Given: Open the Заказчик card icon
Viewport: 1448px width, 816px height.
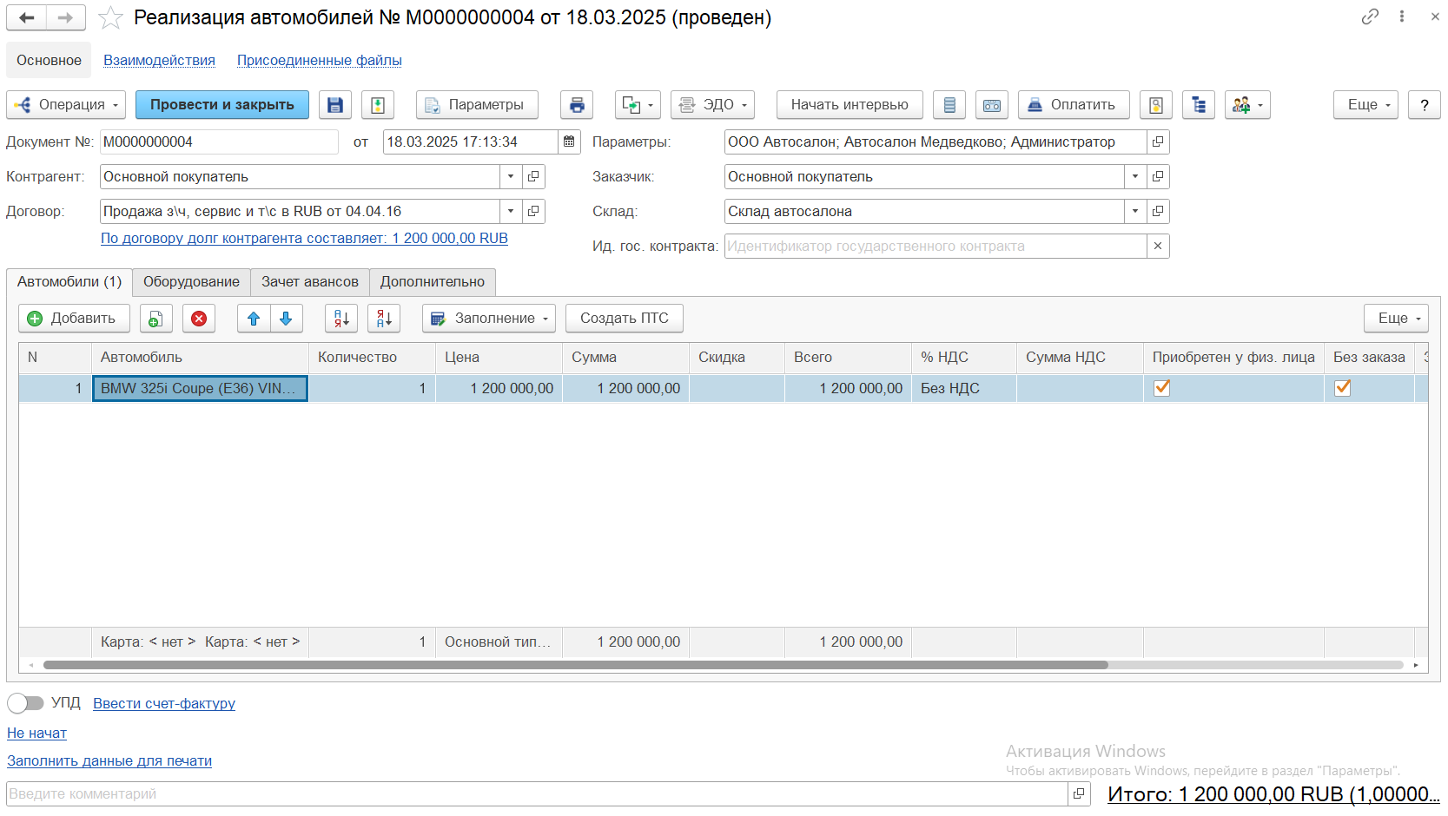Looking at the screenshot, I should click(1158, 176).
